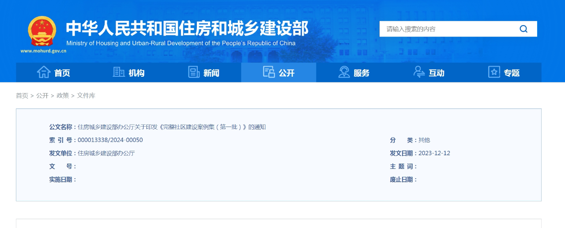Click the interaction icon for 互动

coord(419,72)
